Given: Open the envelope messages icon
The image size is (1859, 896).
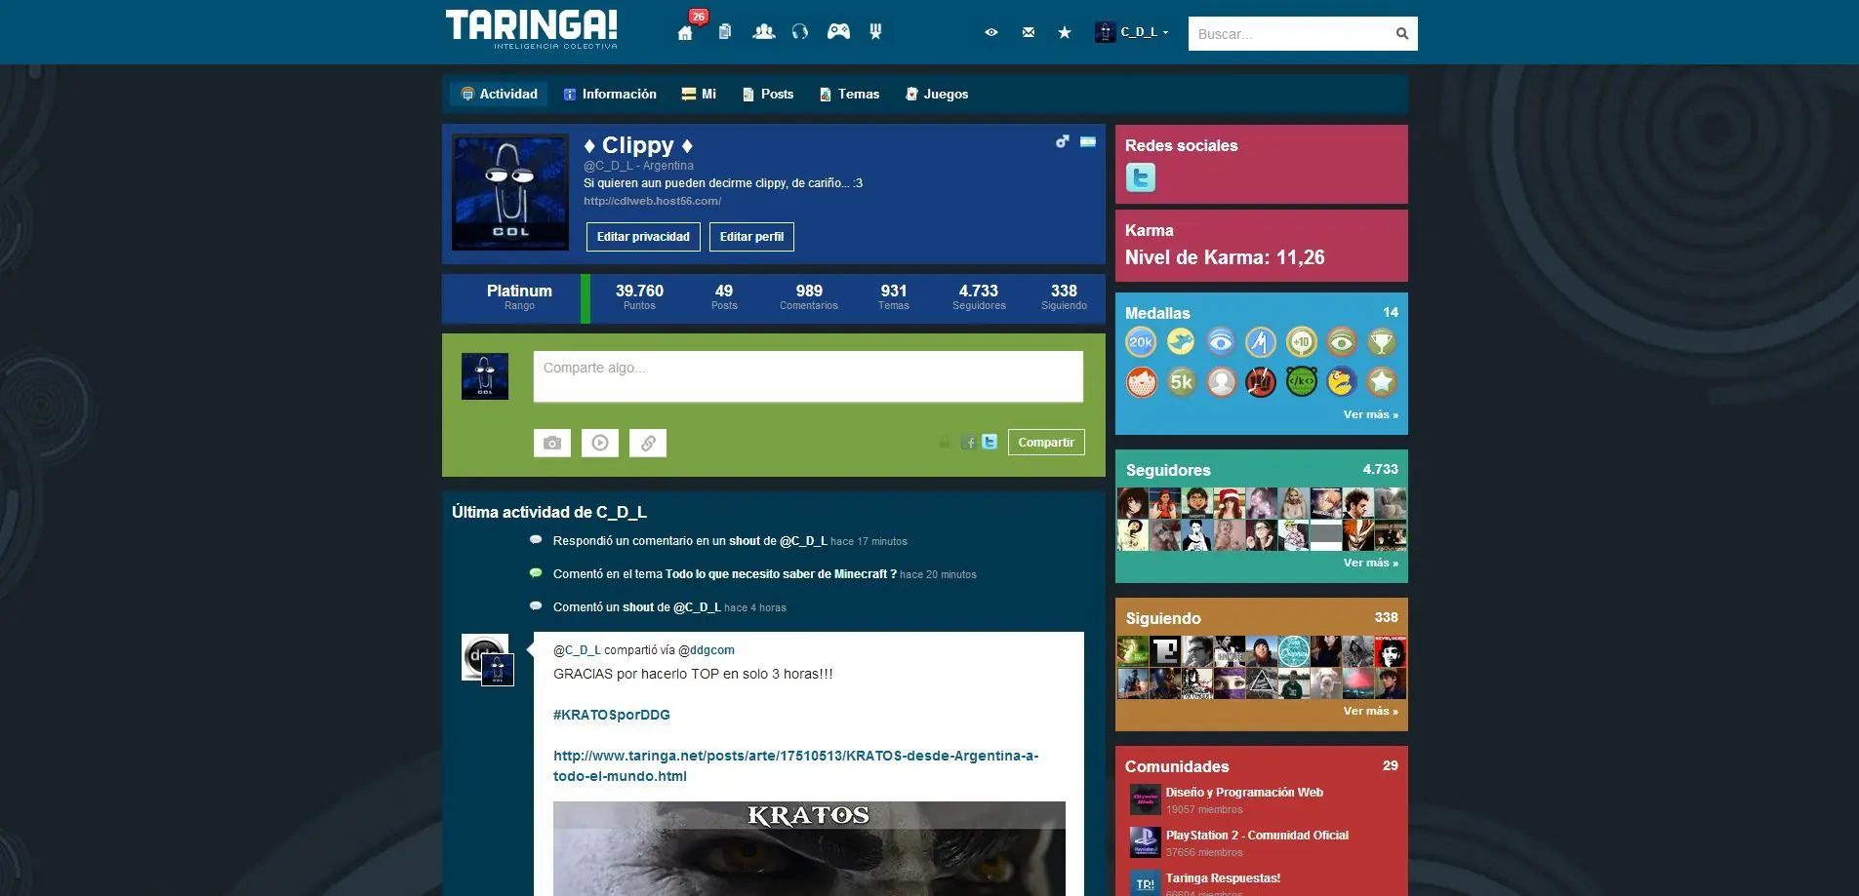Looking at the screenshot, I should [x=1029, y=32].
